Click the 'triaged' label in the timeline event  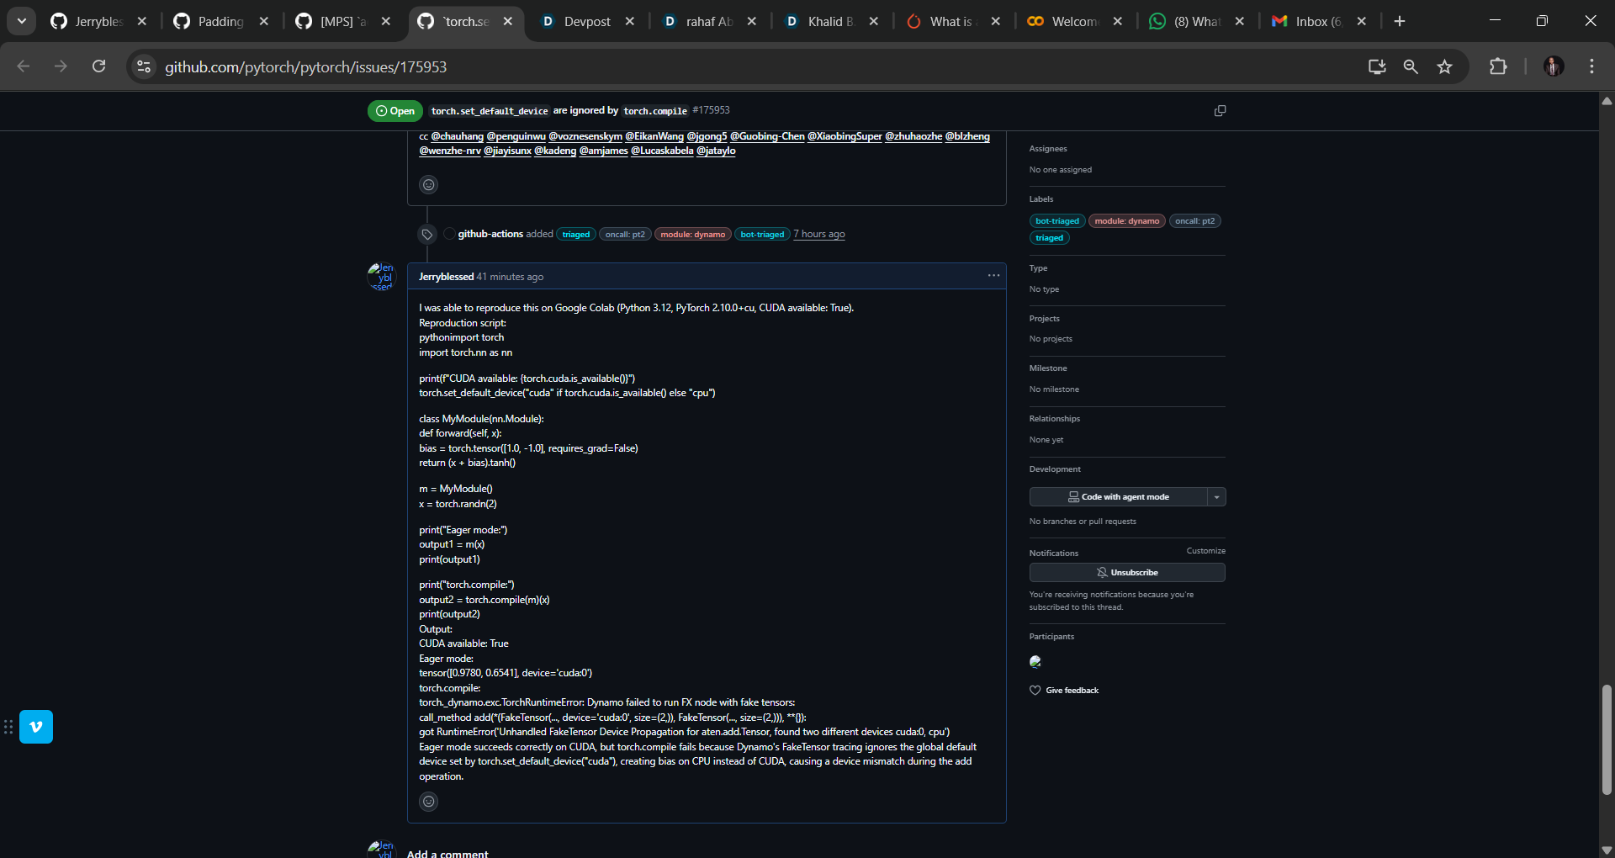576,235
